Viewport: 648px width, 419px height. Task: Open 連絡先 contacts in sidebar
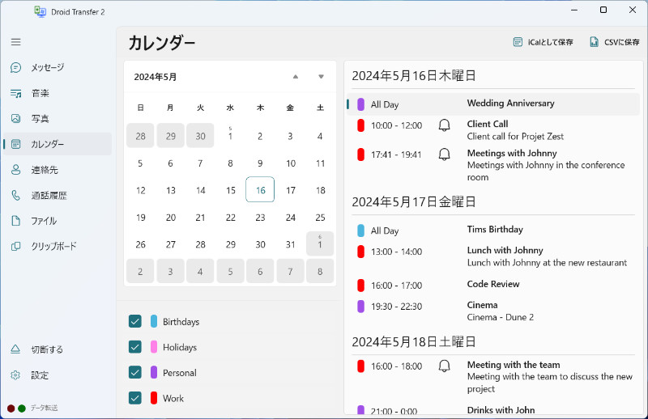(45, 171)
